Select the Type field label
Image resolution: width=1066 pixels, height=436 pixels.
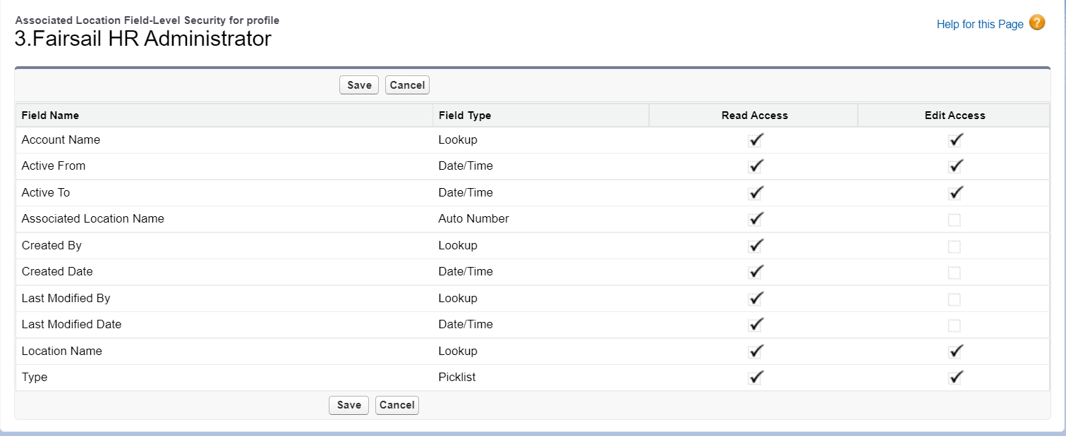tap(35, 378)
